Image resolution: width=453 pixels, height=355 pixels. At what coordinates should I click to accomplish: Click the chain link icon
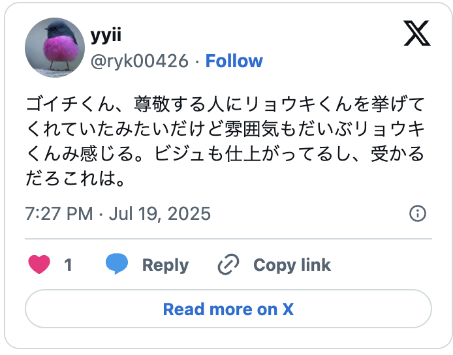228,264
